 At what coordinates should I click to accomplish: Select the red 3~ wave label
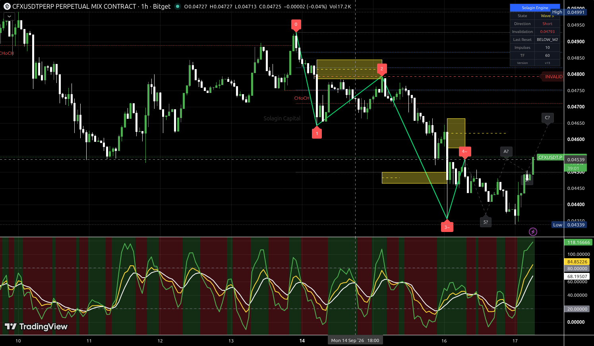coord(447,227)
